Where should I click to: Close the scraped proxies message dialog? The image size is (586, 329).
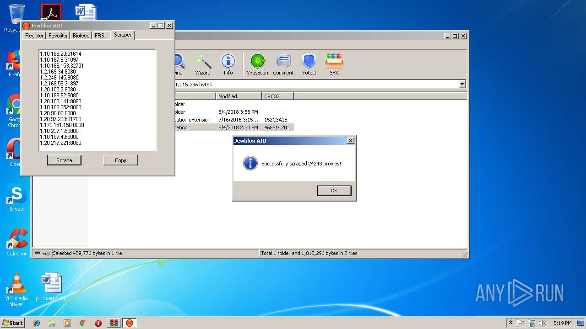[351, 141]
